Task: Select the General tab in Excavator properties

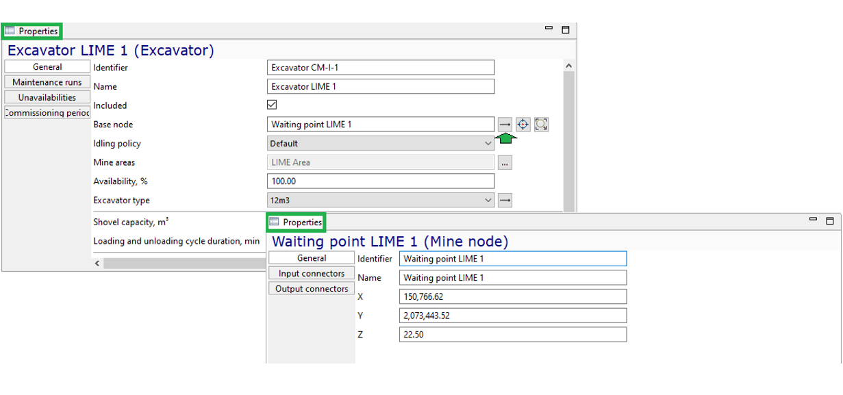Action: 47,67
